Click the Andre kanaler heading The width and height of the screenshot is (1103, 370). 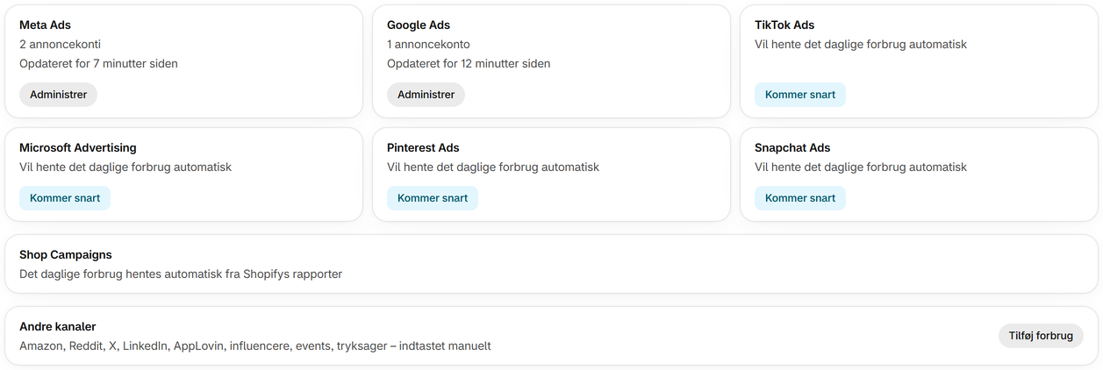pos(58,327)
